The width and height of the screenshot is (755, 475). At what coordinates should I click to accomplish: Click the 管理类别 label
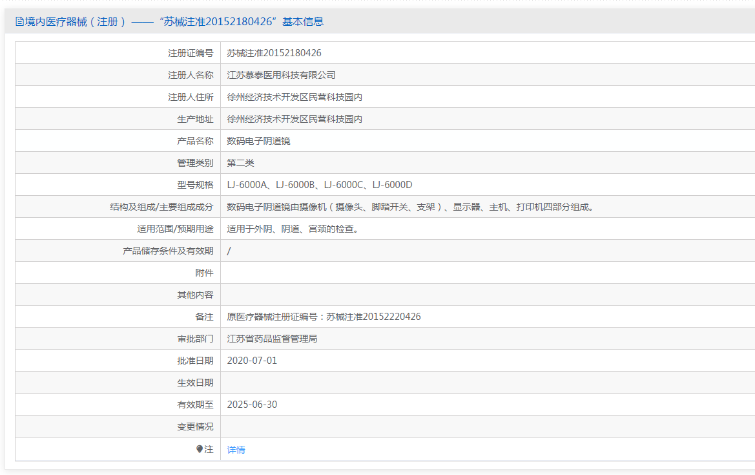click(195, 163)
